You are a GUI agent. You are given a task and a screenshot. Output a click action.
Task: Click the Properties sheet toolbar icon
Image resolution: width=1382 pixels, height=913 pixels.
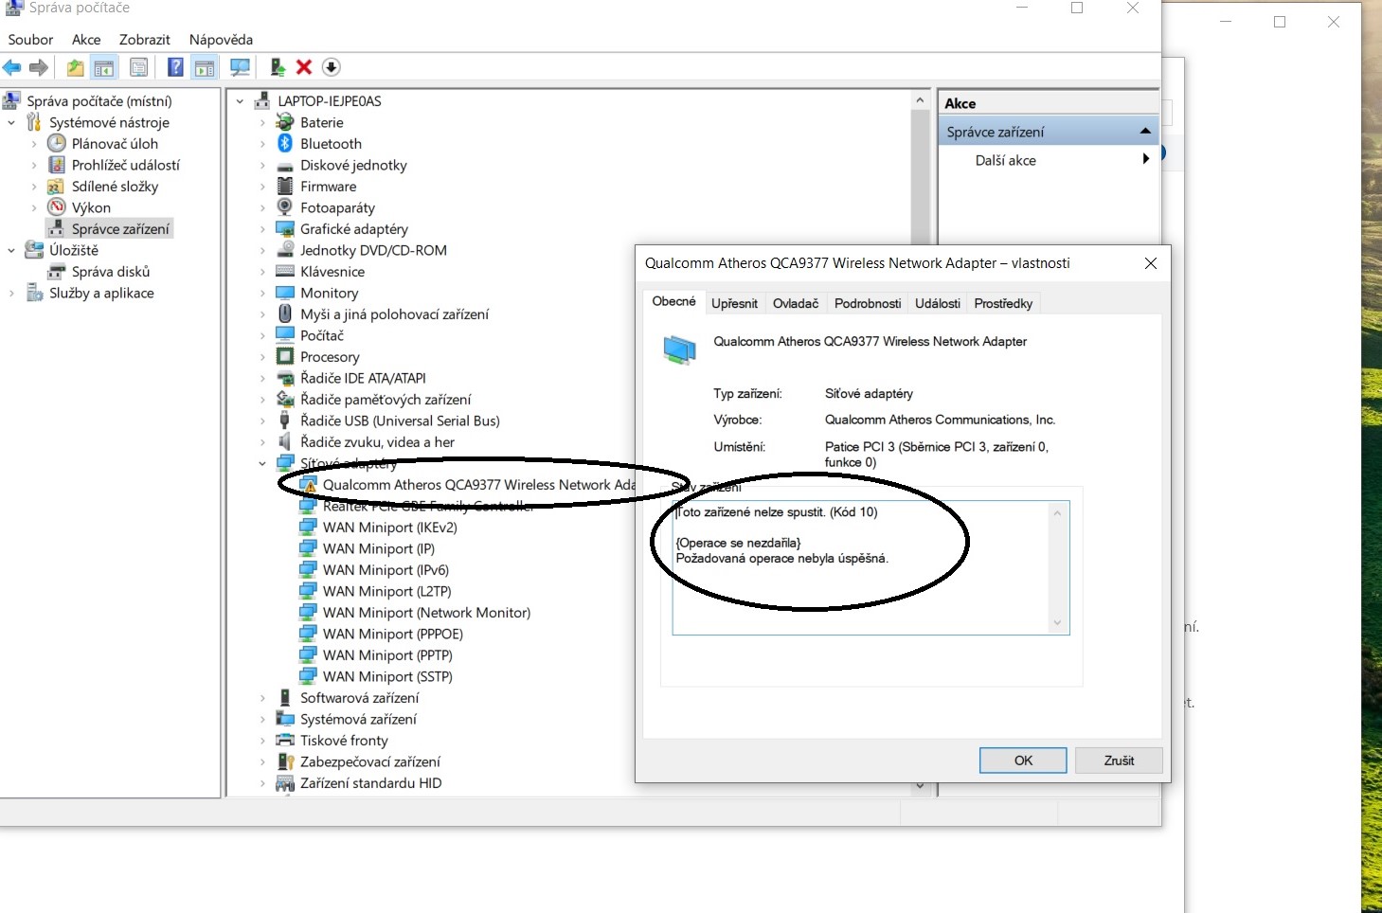138,67
